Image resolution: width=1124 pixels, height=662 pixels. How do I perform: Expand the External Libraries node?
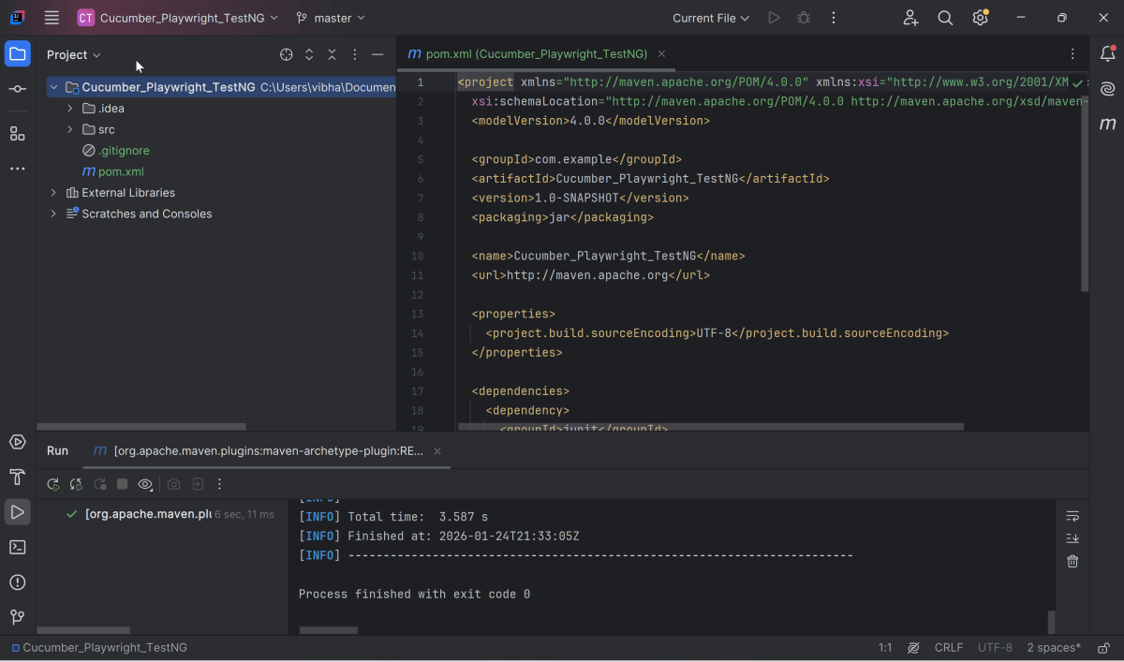click(53, 193)
